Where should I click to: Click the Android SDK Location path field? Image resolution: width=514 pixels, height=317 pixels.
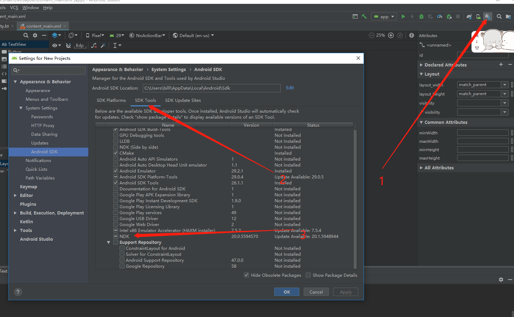point(211,88)
